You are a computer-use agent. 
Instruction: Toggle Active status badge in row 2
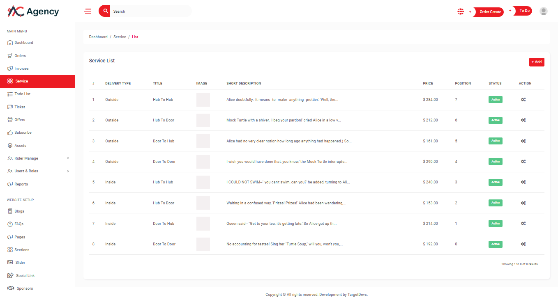click(x=495, y=120)
